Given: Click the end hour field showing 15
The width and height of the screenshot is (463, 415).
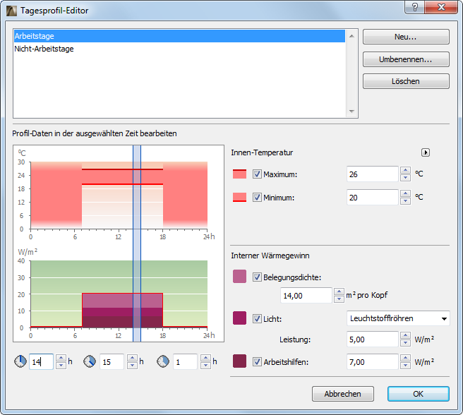Looking at the screenshot, I should [112, 362].
